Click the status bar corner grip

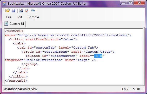point(143,90)
